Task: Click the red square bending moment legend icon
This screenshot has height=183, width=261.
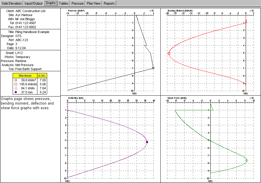Action: tap(16, 84)
